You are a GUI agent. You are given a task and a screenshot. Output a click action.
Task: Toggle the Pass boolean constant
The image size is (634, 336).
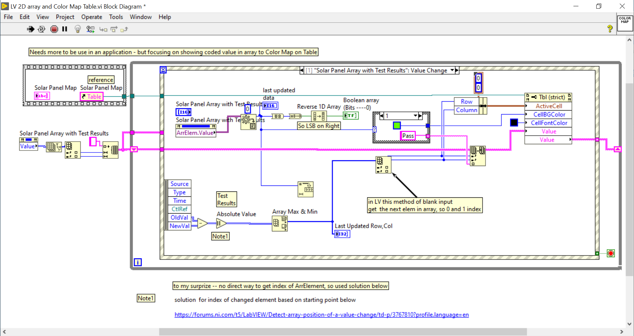[x=408, y=136]
